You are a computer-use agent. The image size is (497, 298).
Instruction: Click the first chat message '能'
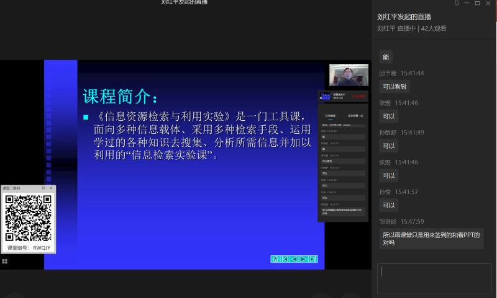[386, 57]
